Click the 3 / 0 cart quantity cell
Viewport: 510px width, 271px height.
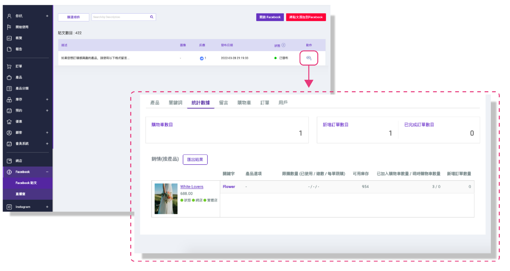[436, 187]
